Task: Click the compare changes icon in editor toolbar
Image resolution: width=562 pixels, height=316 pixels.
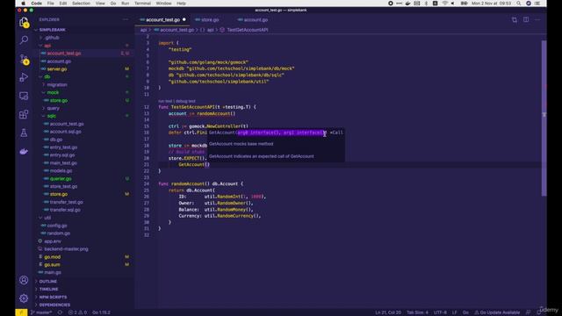Action: coord(515,19)
